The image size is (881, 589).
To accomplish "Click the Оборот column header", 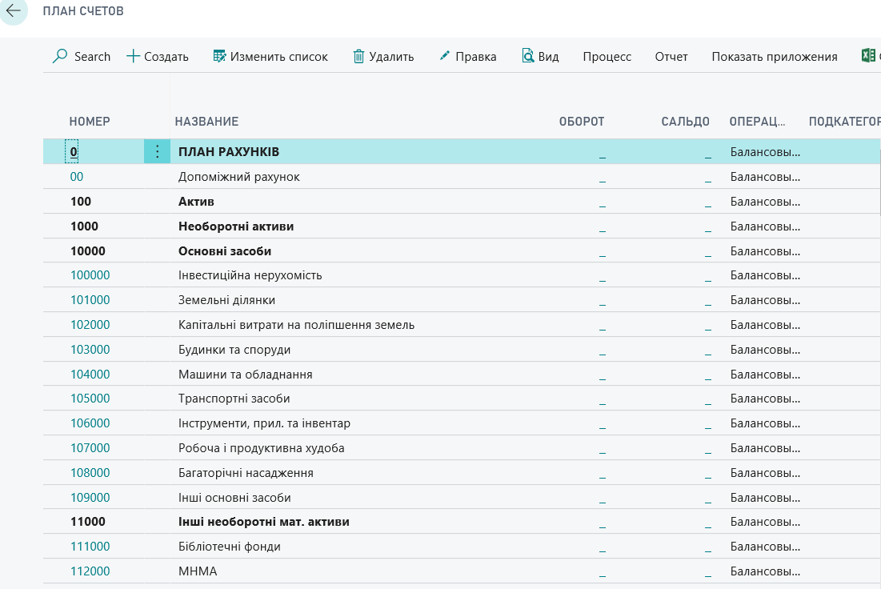I will [x=581, y=122].
